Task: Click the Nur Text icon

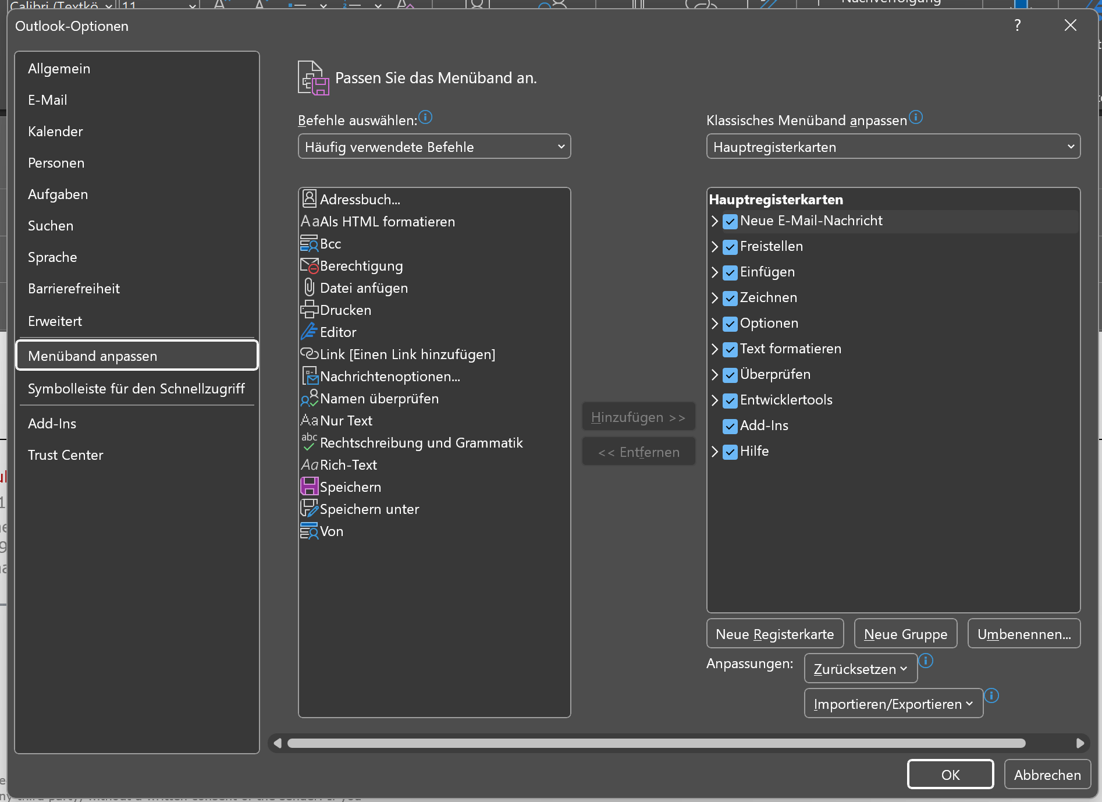Action: point(310,420)
